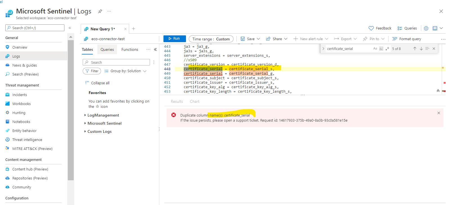Open the query editor settings gear

(x=426, y=28)
